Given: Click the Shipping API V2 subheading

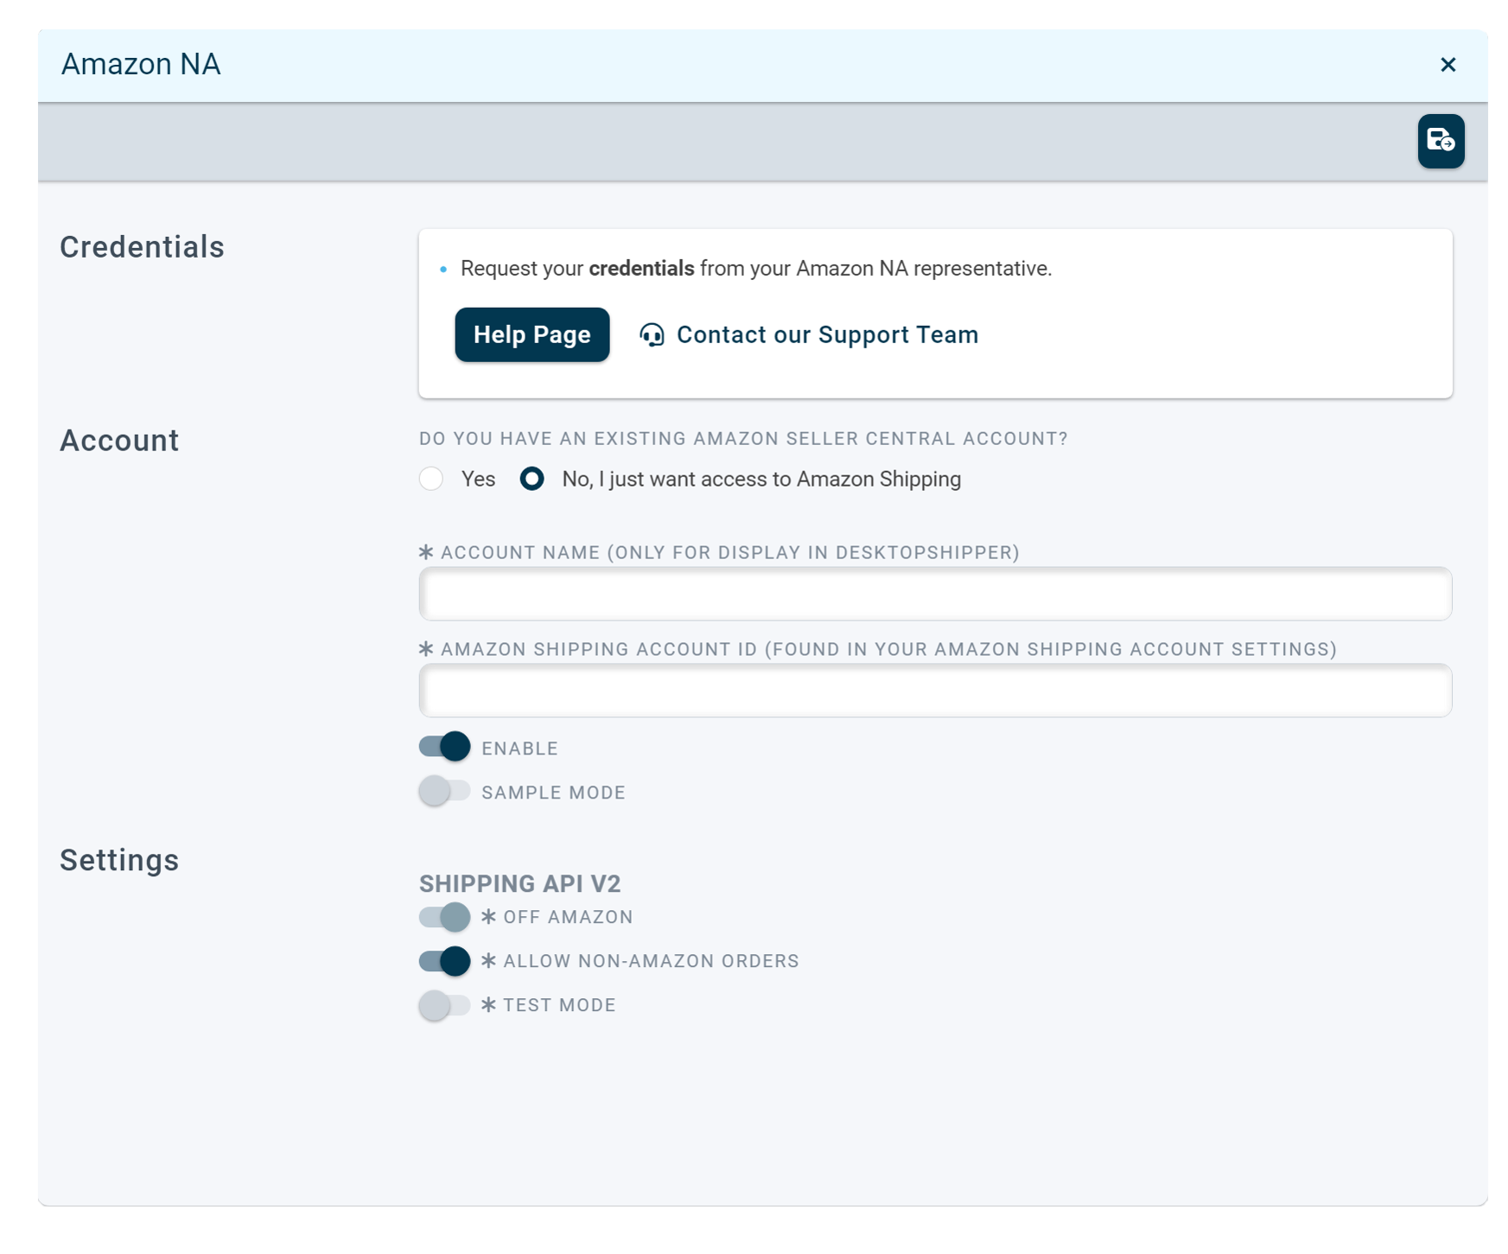Looking at the screenshot, I should (519, 884).
